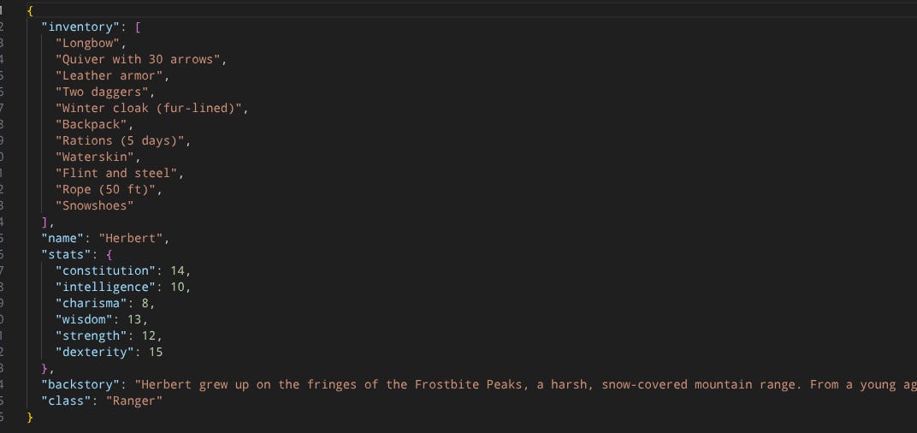Click the "Quiver with 30 arrows" entry

pos(138,59)
